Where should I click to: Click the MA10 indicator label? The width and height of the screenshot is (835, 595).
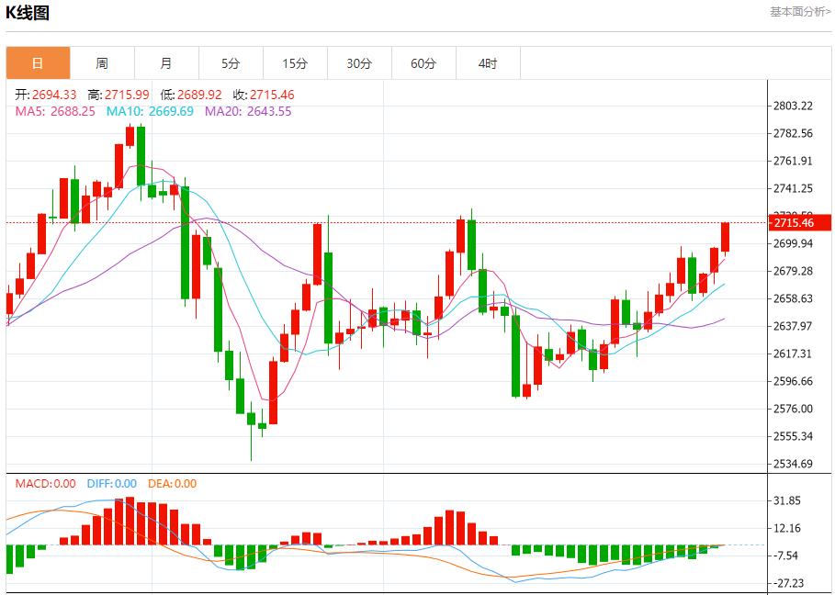coord(150,111)
